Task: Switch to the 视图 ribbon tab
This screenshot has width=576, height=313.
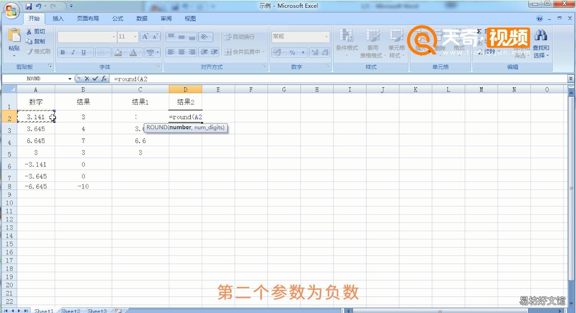Action: pos(190,18)
